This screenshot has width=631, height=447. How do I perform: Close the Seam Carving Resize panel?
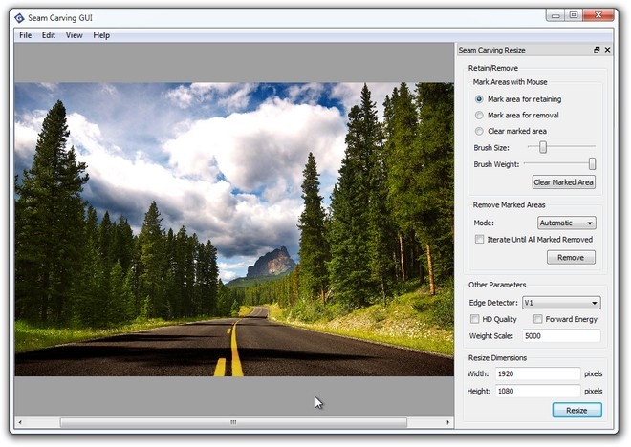tap(607, 50)
